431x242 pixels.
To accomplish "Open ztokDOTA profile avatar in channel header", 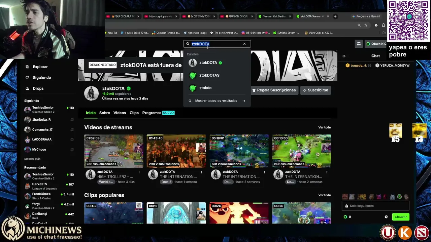I will (91, 93).
